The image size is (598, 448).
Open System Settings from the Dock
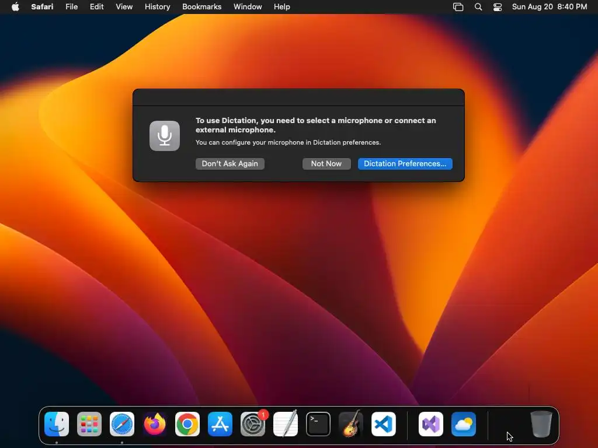coord(253,424)
